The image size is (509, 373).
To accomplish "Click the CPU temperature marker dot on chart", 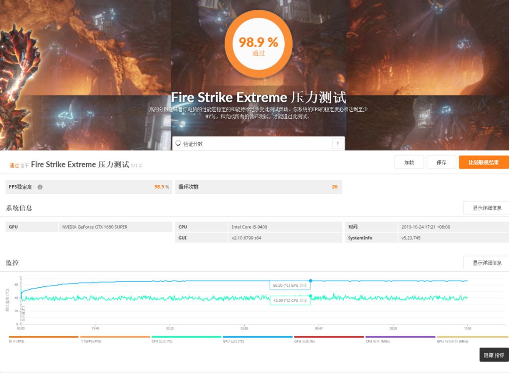I will coord(311,296).
